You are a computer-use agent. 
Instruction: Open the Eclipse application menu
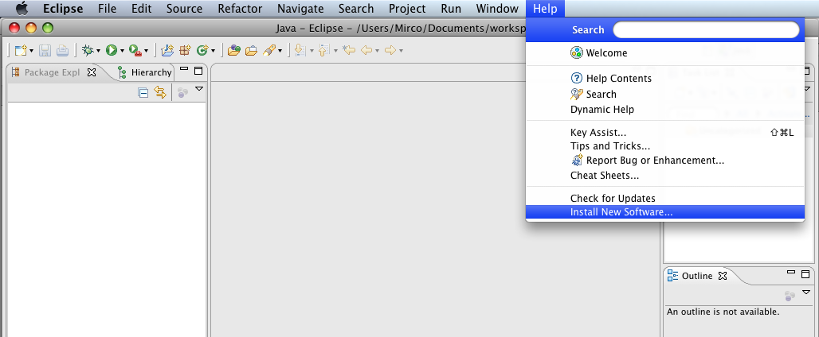[63, 8]
